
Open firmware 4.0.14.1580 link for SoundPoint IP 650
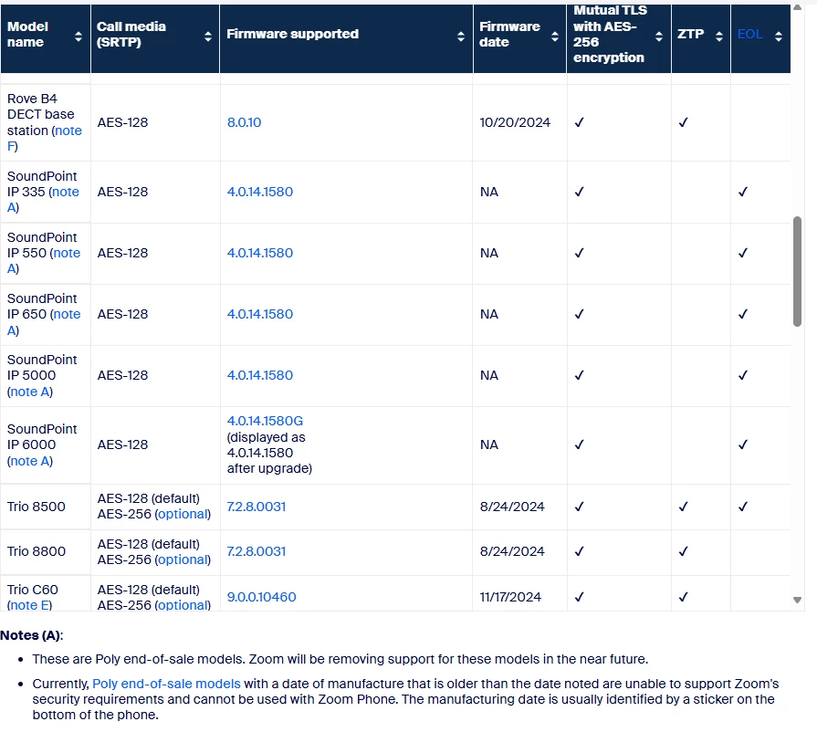[x=260, y=314]
